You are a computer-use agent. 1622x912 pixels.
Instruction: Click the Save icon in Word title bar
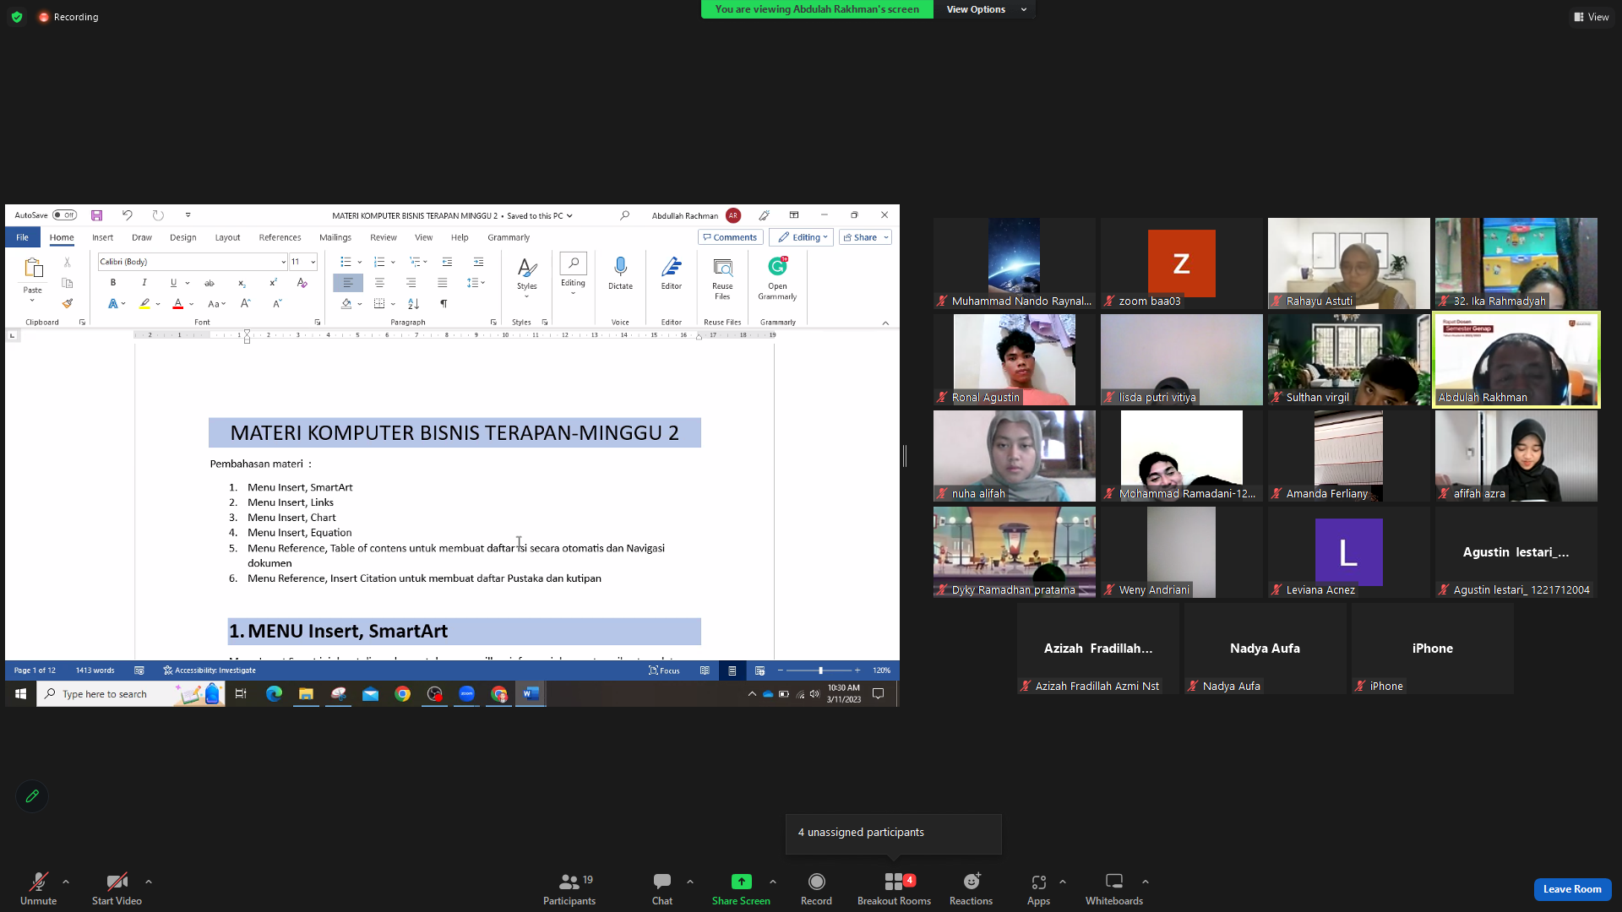pyautogui.click(x=96, y=215)
